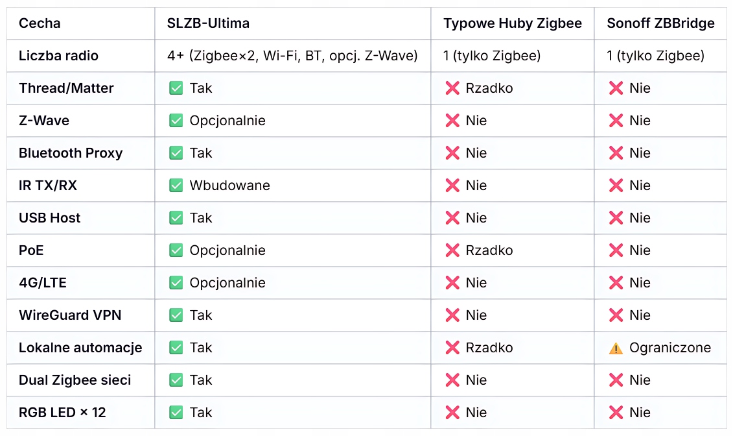Click red X for Typowe Huby PoE

pos(452,250)
